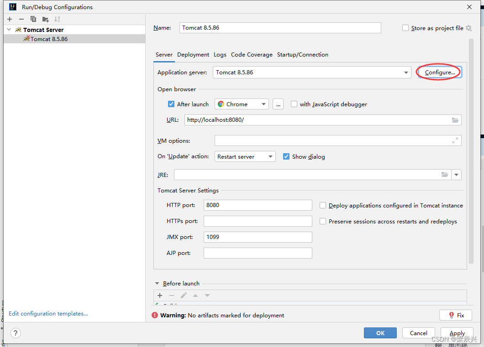The height and width of the screenshot is (347, 484).
Task: Click the red warning icon
Action: [155, 315]
